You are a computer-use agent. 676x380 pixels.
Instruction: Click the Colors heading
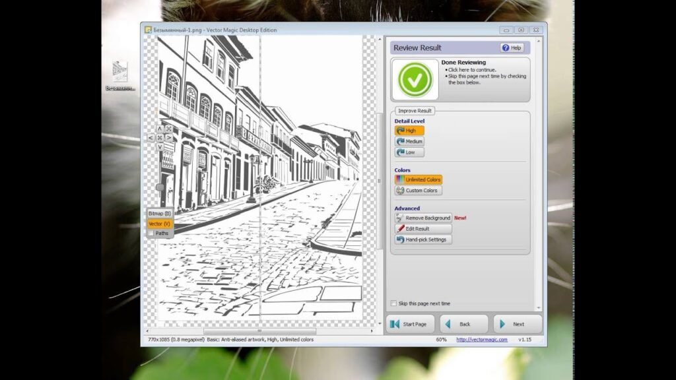(402, 170)
